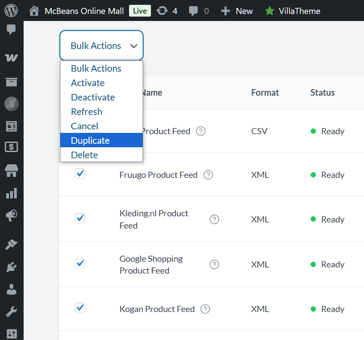Choose Cancel from bulk actions list
This screenshot has width=364, height=340.
[x=101, y=126]
